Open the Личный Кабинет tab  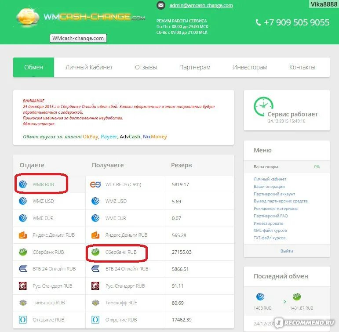coord(89,67)
